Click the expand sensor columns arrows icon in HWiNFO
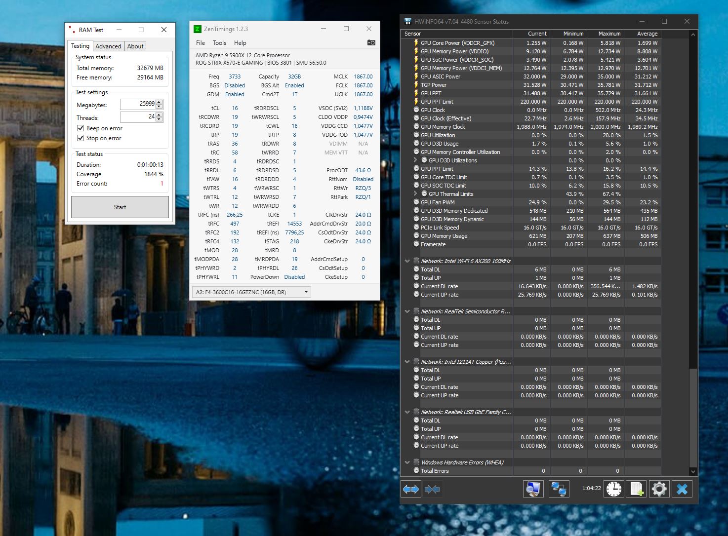This screenshot has height=536, width=728. [x=411, y=489]
